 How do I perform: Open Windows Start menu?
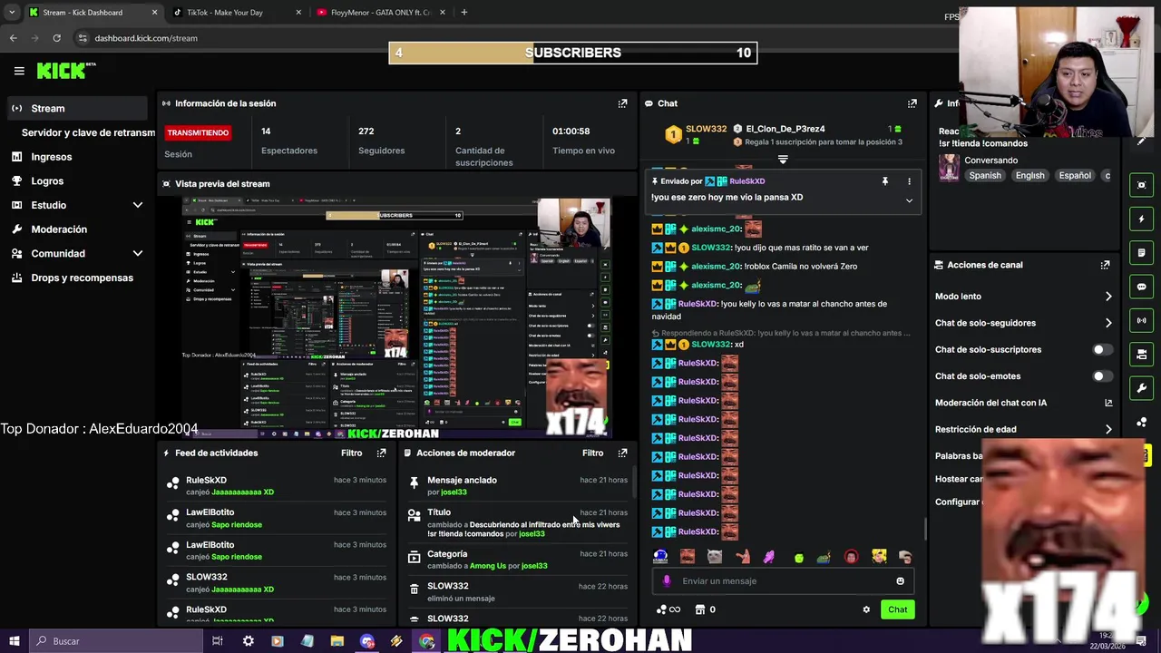pyautogui.click(x=14, y=641)
